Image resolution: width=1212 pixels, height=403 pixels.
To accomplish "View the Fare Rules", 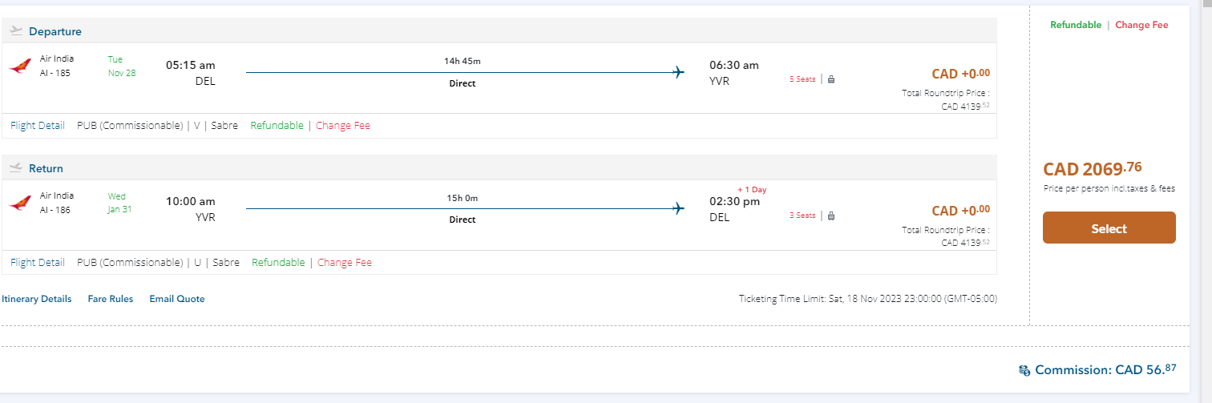I will 111,299.
